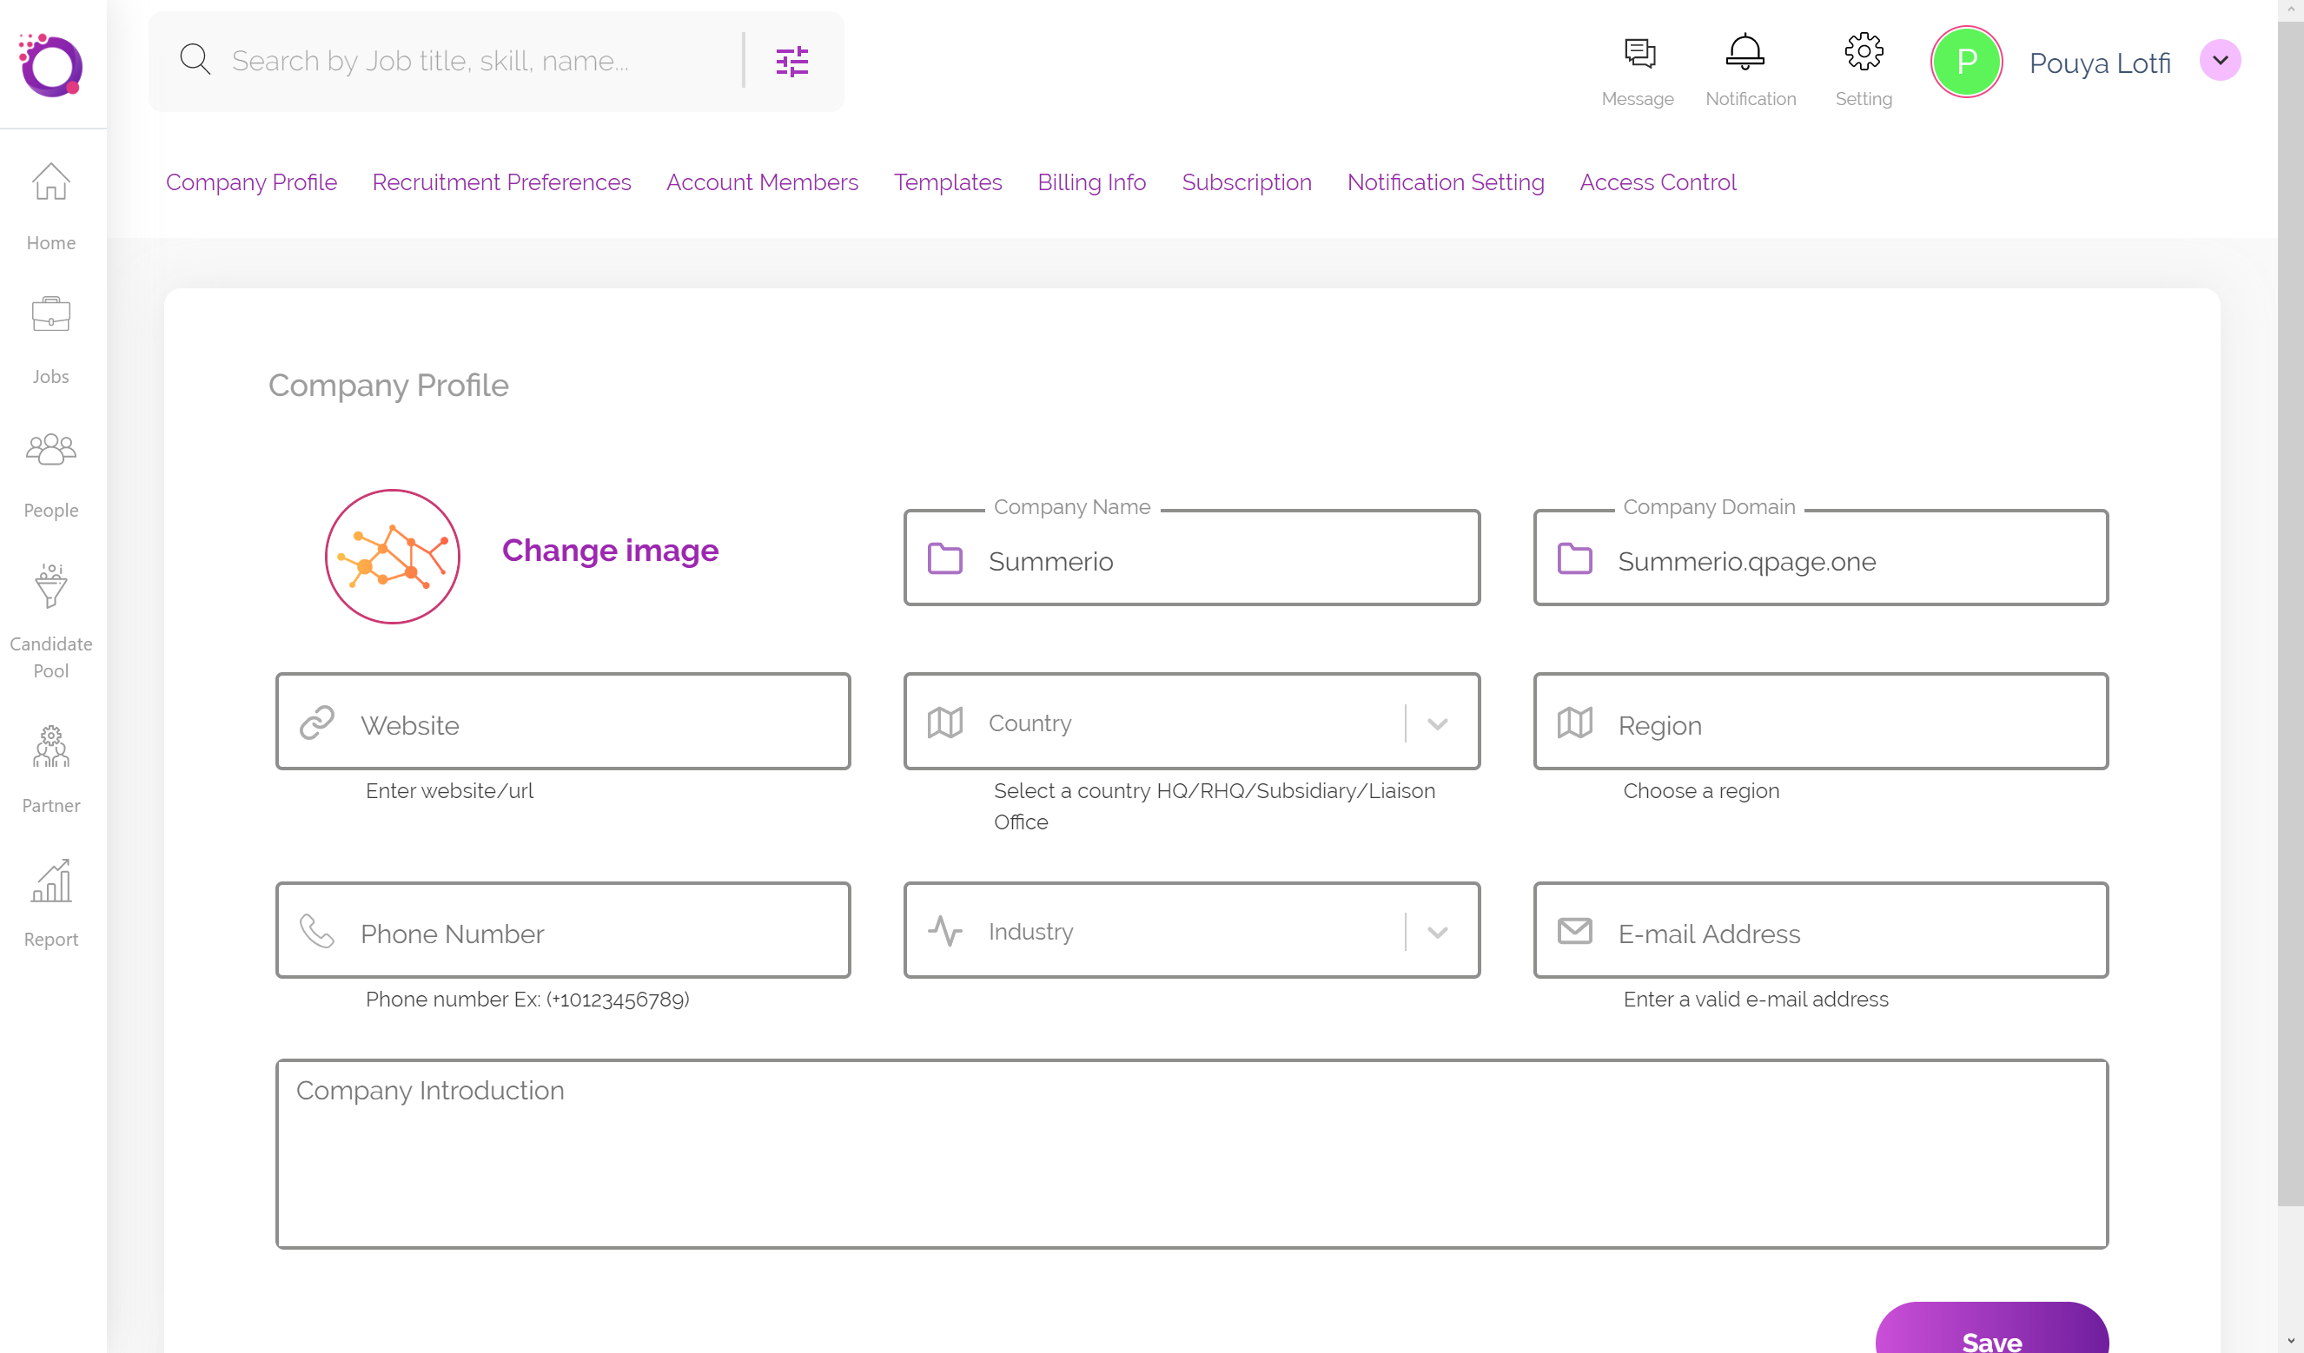Click the Notification bell icon
This screenshot has width=2304, height=1353.
[1745, 53]
